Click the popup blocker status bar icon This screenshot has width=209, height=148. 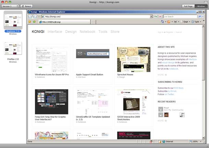click(151, 141)
